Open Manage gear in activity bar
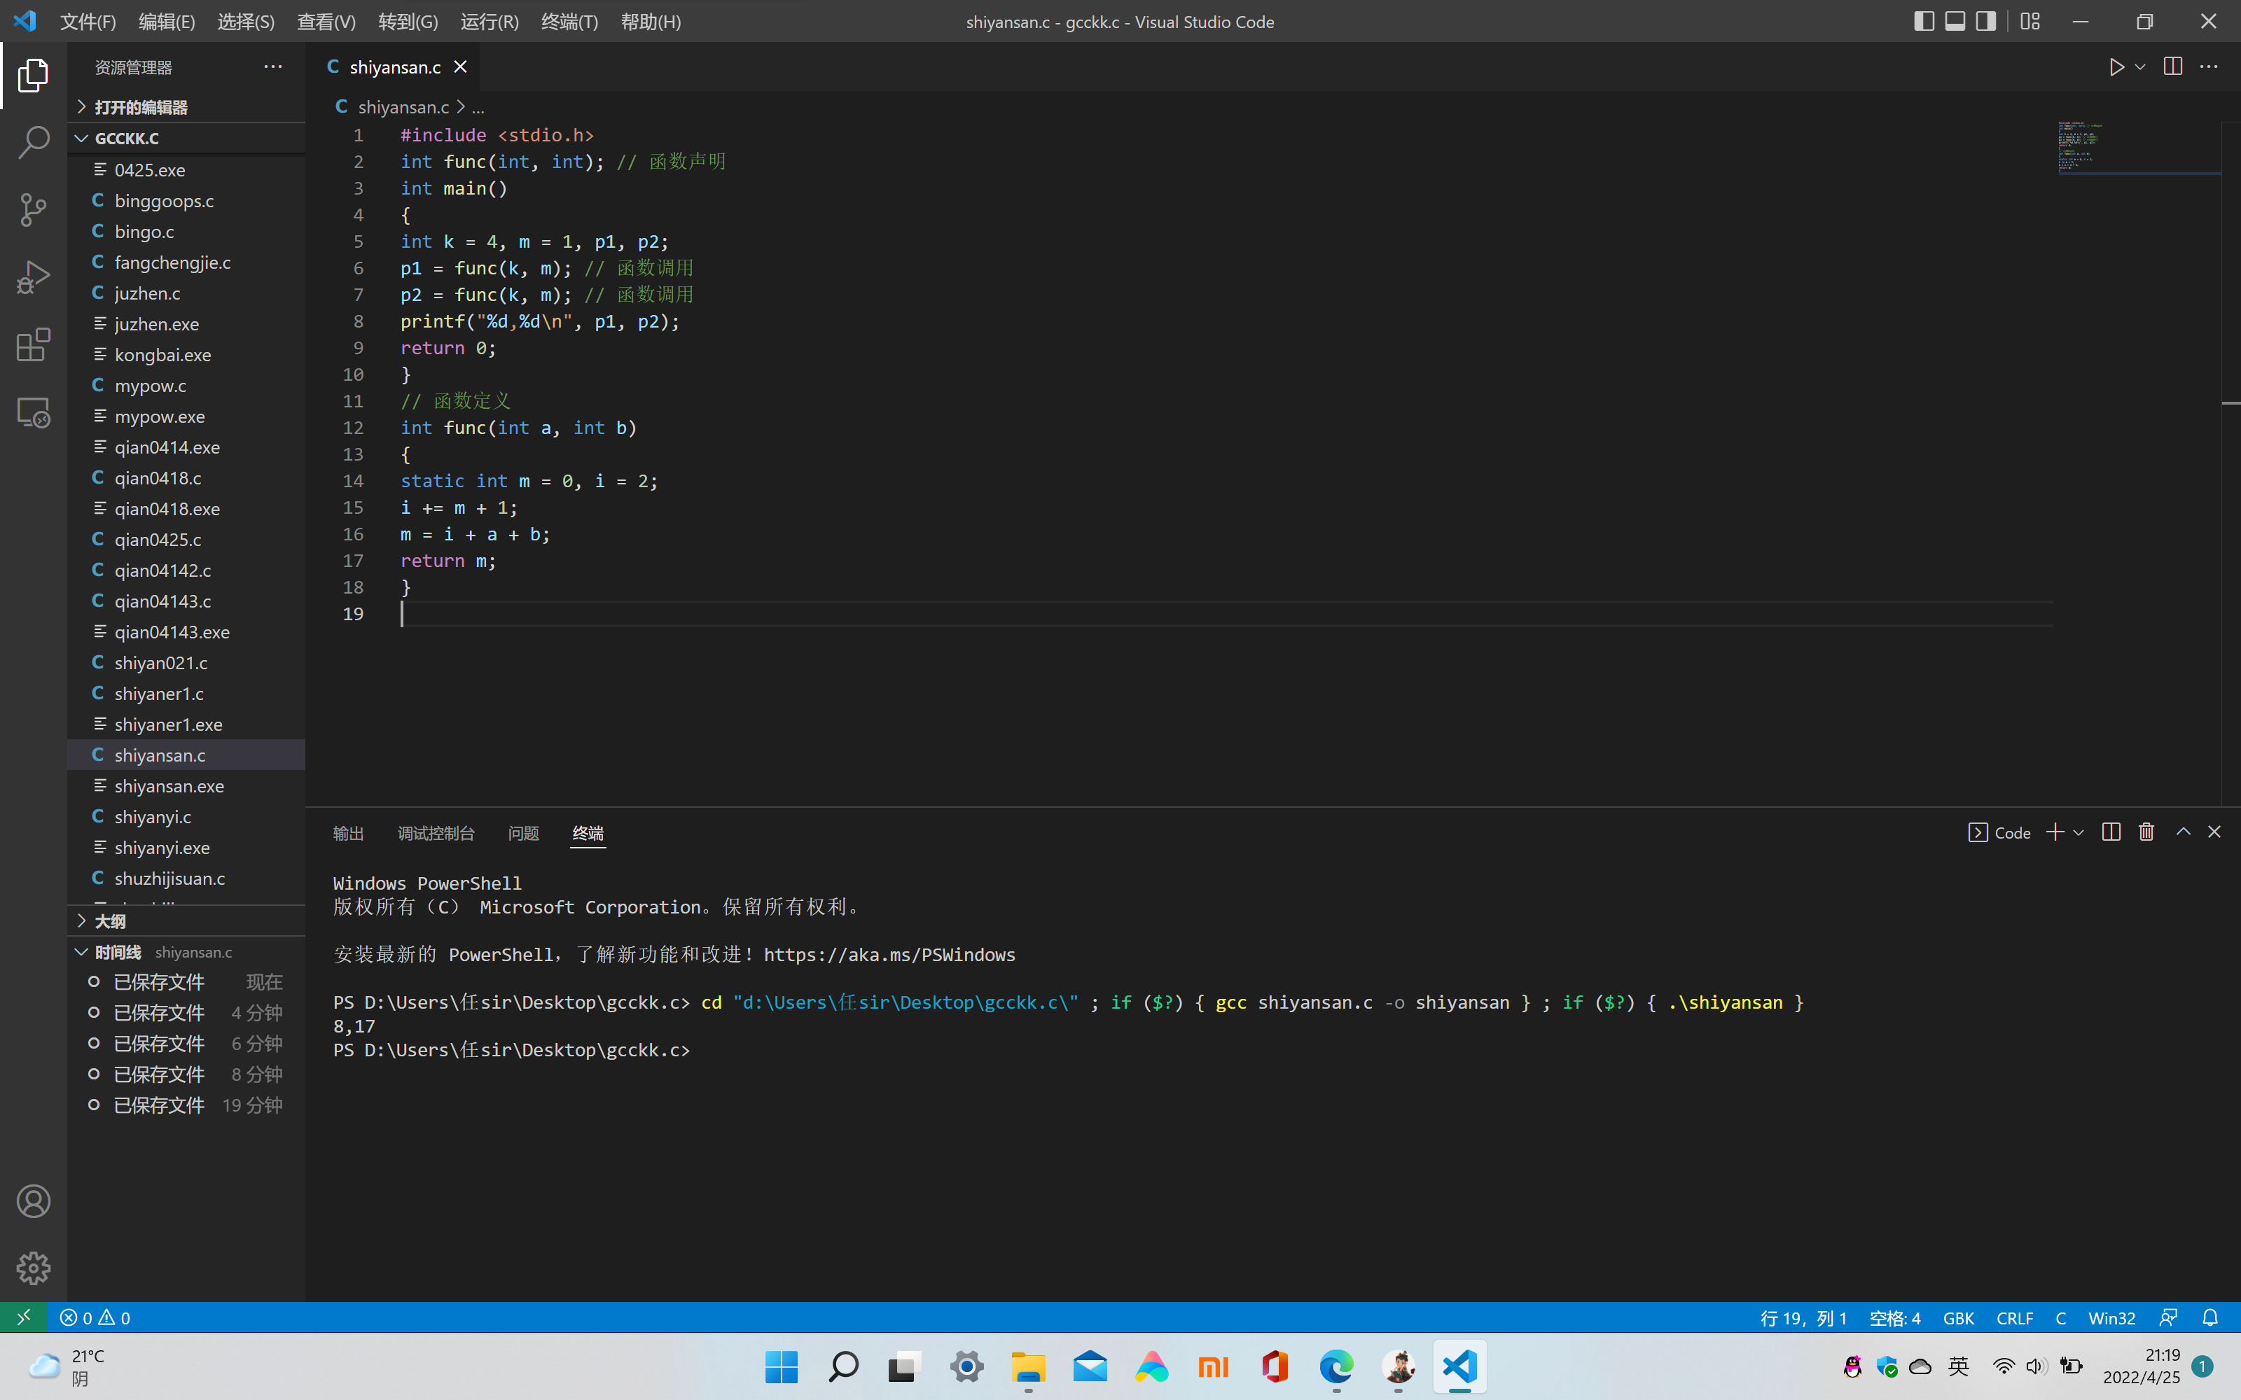This screenshot has width=2241, height=1400. pyautogui.click(x=34, y=1268)
